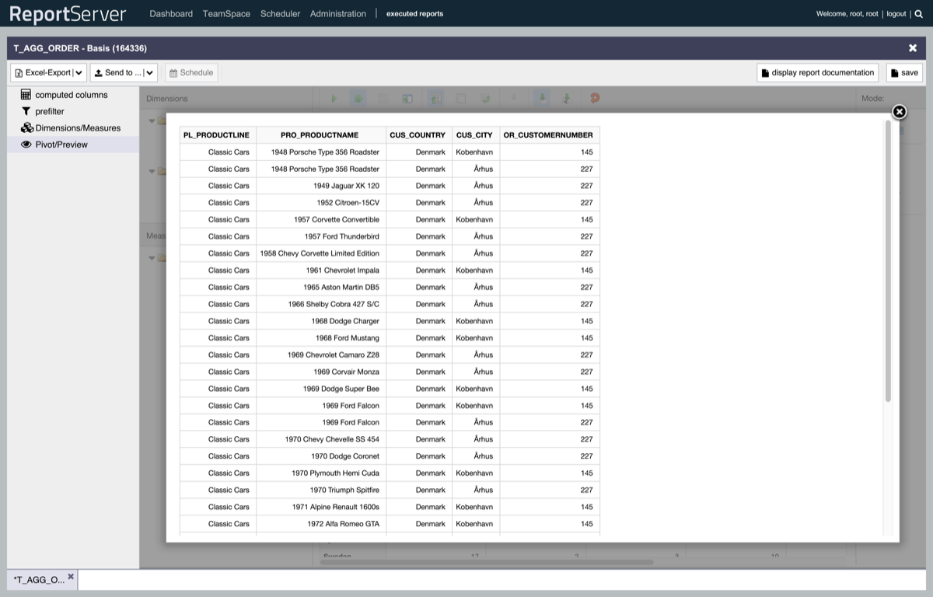The image size is (933, 597).
Task: Close the preview popup with round X
Action: [x=899, y=112]
